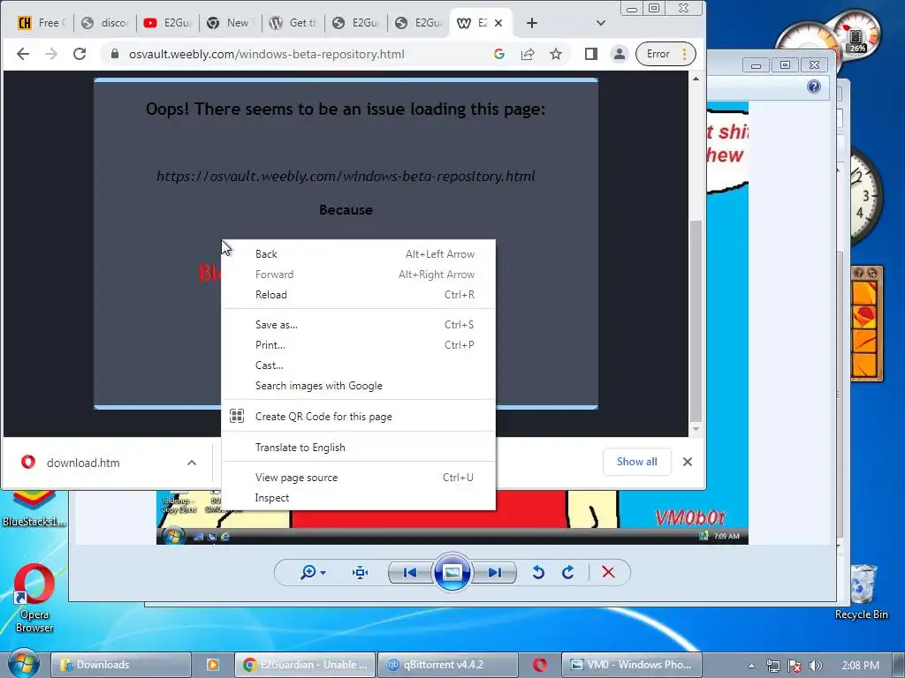Bookmark this page with the star icon
905x678 pixels.
556,54
